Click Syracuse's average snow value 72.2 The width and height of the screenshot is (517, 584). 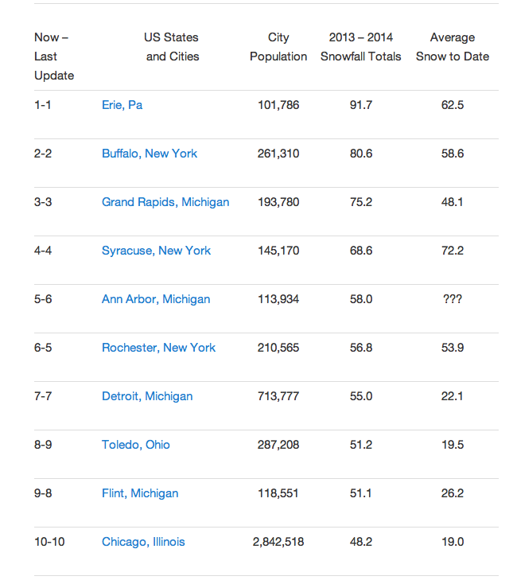click(452, 250)
